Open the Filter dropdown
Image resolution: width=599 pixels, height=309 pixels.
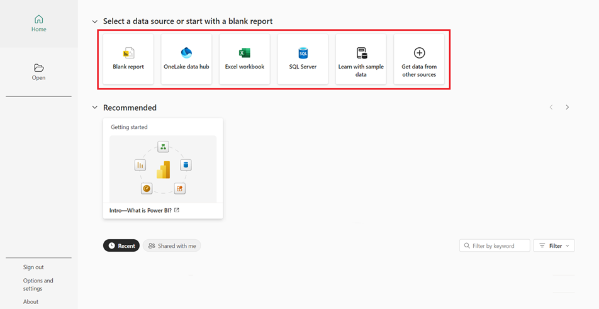554,245
